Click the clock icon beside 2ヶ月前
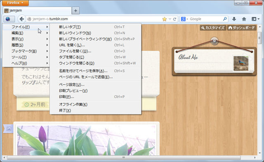 click(26, 104)
